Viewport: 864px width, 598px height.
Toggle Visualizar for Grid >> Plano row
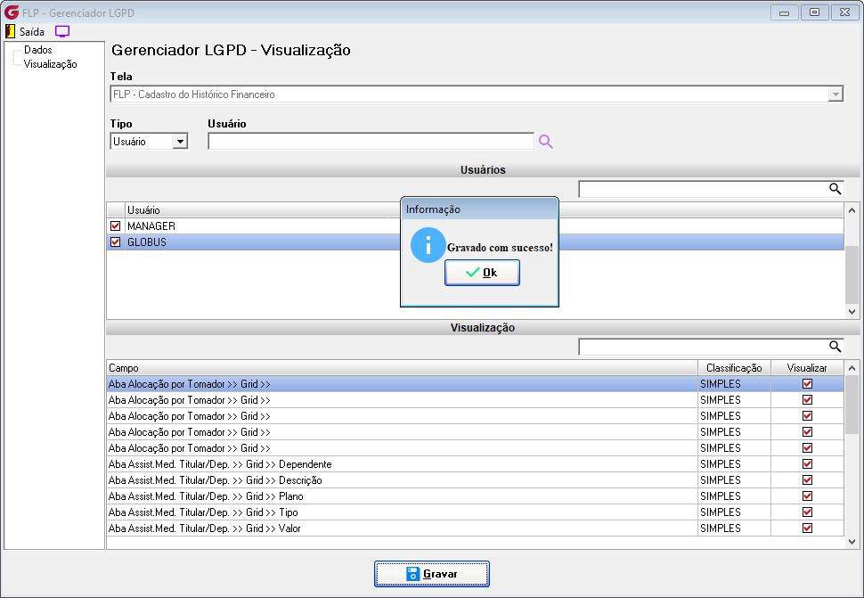(807, 496)
